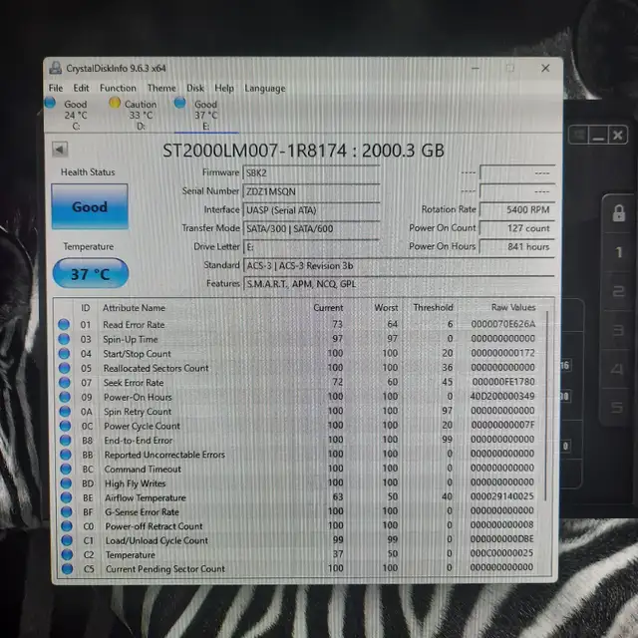Click the Firmware field SBK2

coord(311,172)
